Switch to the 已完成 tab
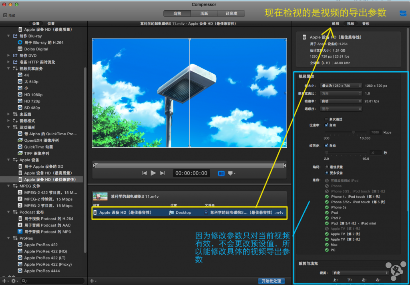410x285 pixels. 231,14
